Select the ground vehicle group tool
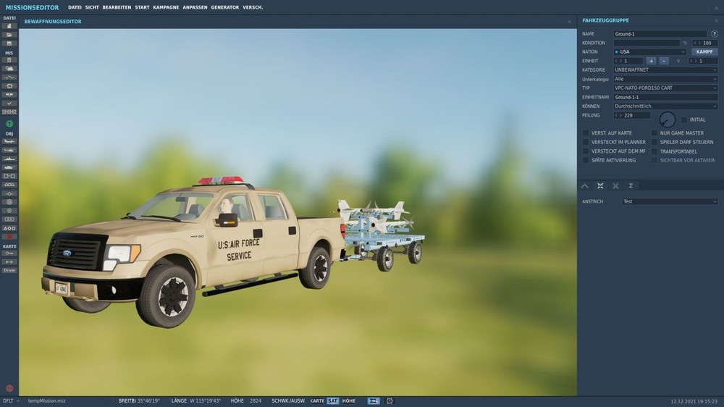724x407 pixels. coord(9,167)
